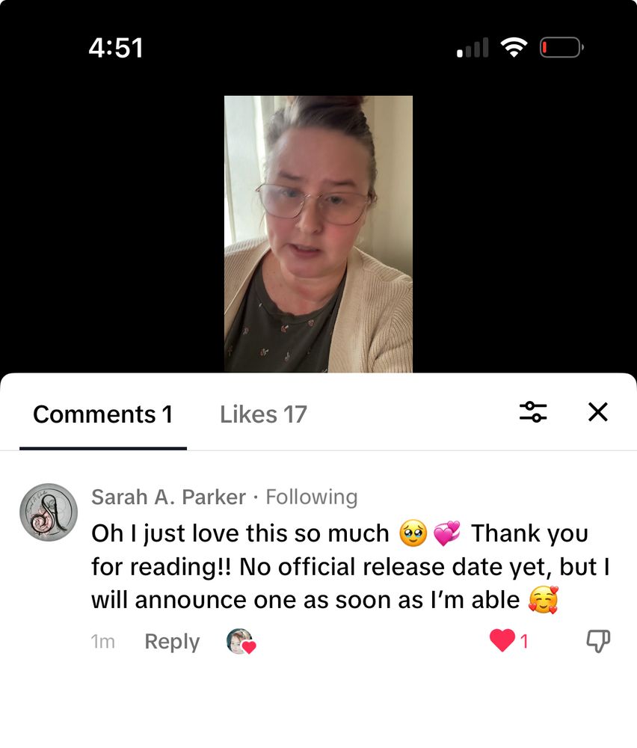Tap the 4:51 clock in status bar
This screenshot has width=637, height=748.
click(x=116, y=48)
